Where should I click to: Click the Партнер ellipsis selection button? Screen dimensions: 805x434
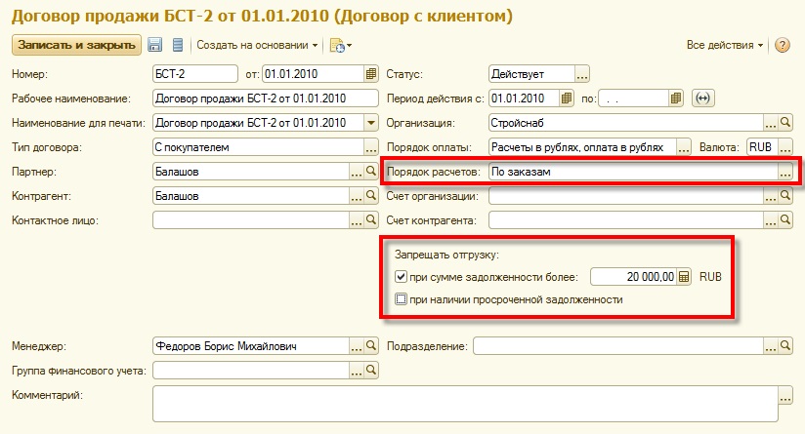357,172
